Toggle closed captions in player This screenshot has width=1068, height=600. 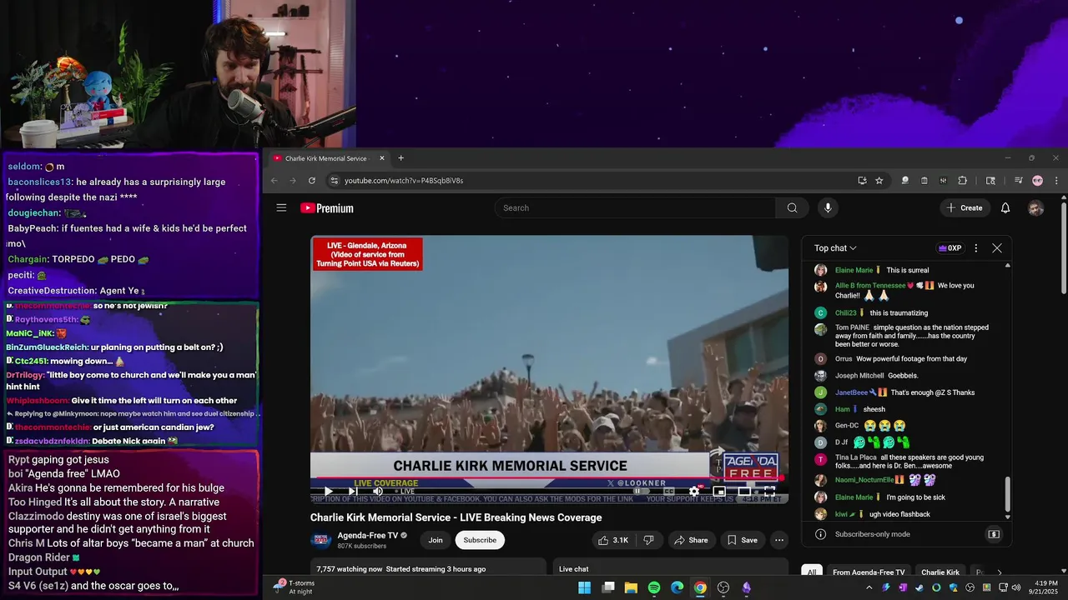pyautogui.click(x=668, y=492)
